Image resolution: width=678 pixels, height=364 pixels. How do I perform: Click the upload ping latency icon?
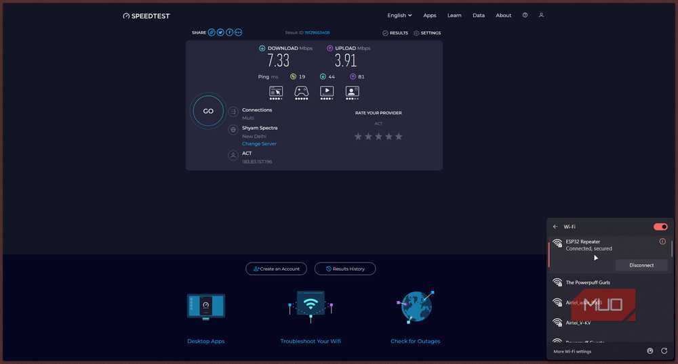[x=353, y=76]
